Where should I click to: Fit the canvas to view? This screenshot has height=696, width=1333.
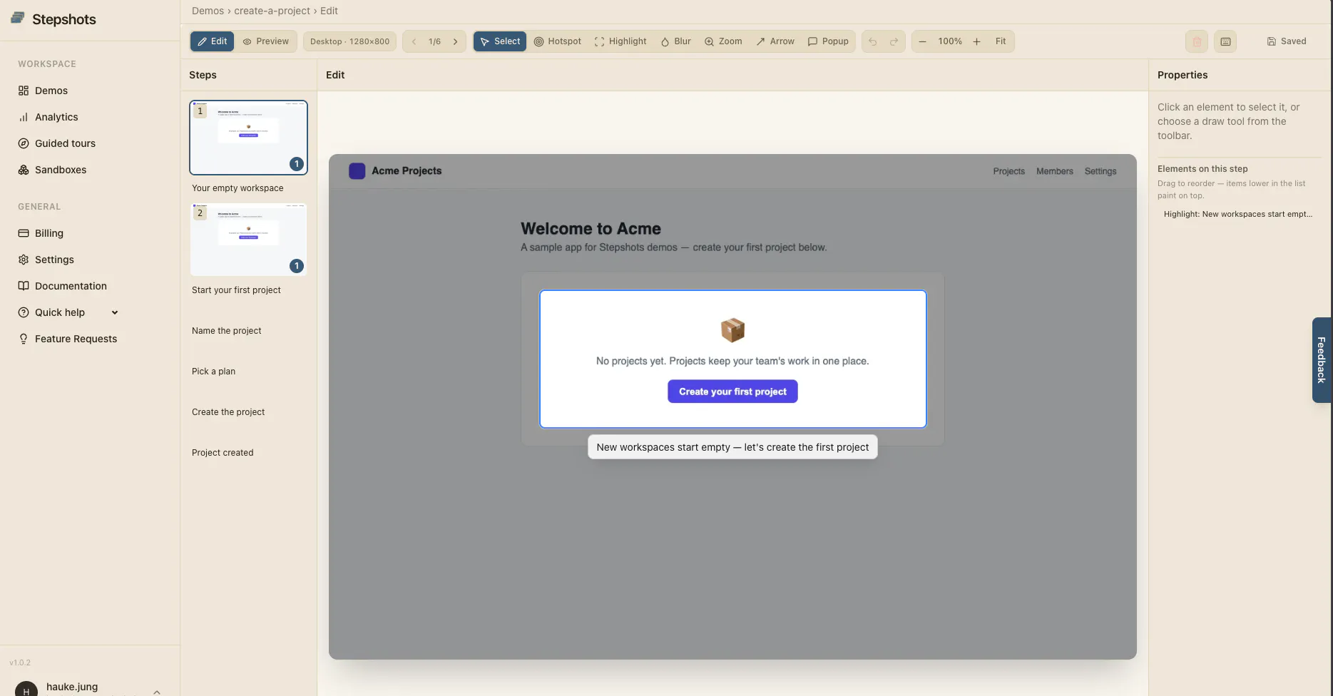click(x=1001, y=41)
